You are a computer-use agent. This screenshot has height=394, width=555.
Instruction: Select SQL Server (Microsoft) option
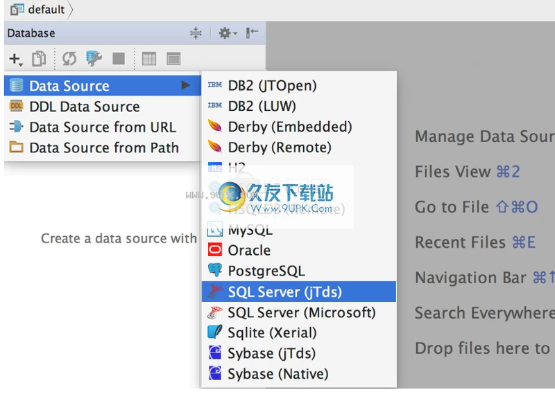pyautogui.click(x=299, y=312)
